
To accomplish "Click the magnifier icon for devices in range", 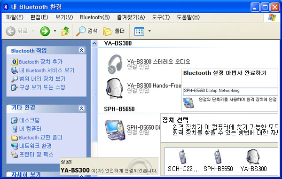I will click(x=15, y=79).
